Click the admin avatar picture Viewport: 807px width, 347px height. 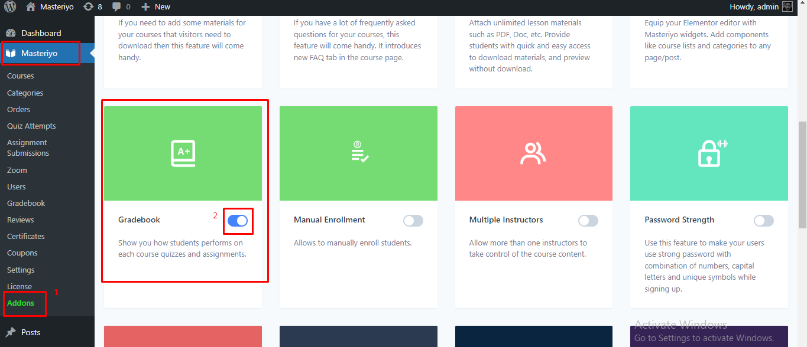(787, 6)
